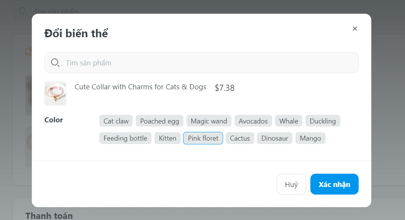Select the Dinosaur color option
This screenshot has width=405, height=220.
pyautogui.click(x=275, y=138)
